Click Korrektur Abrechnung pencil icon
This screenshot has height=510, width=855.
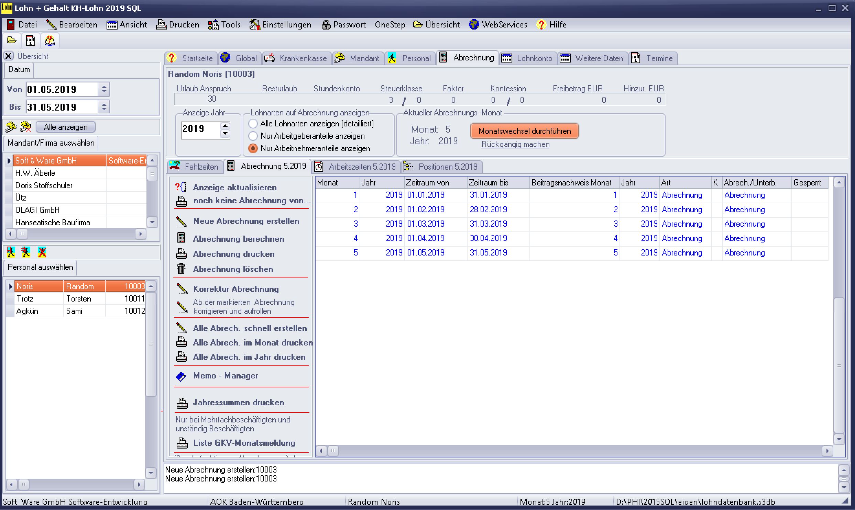click(x=181, y=288)
